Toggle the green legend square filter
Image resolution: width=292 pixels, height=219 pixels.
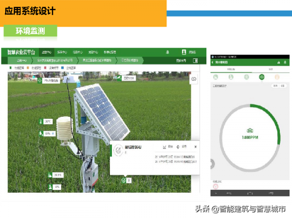pos(10,68)
